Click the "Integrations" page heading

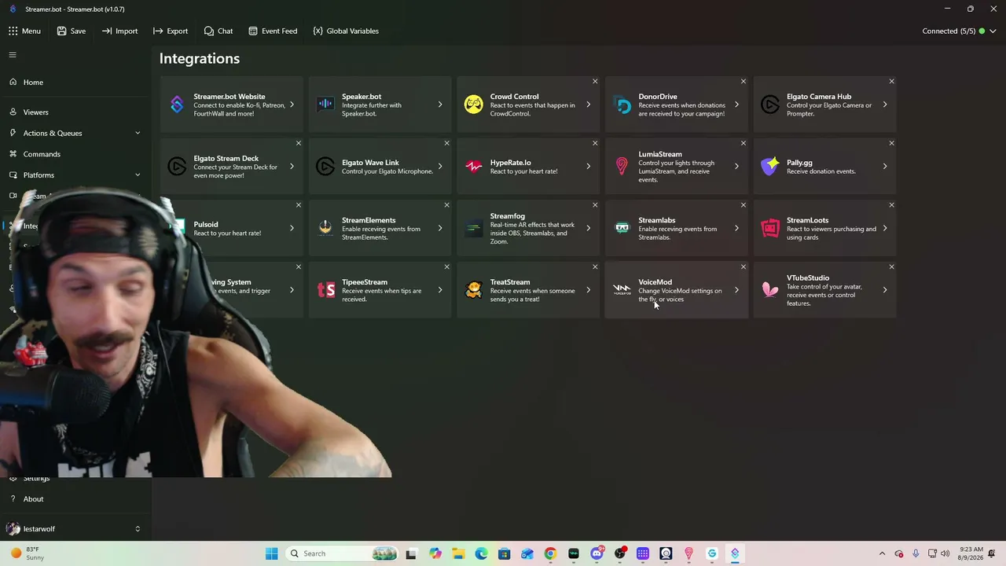[200, 58]
